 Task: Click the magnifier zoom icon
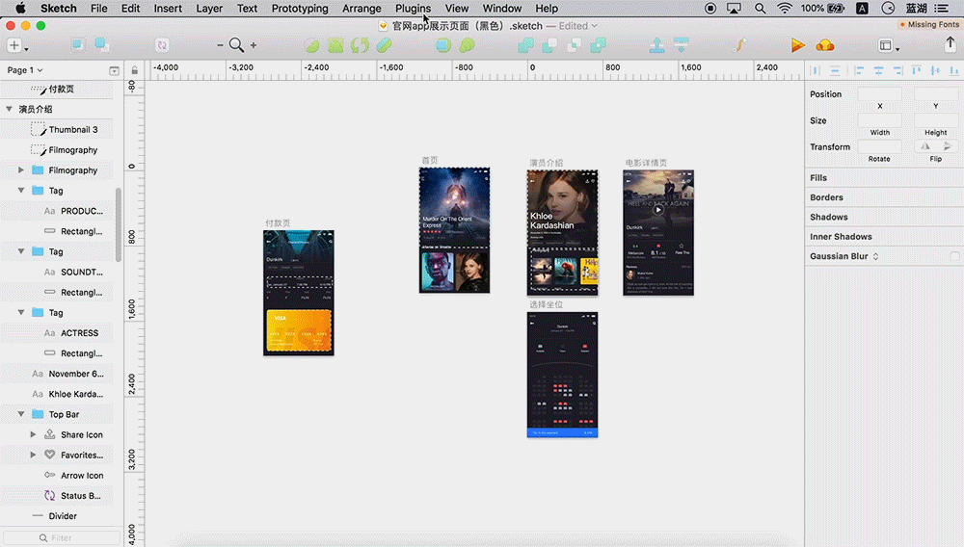point(236,45)
